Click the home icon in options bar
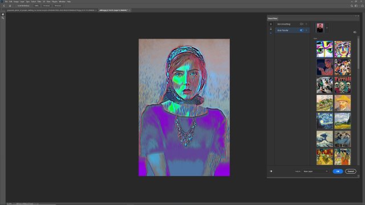Image resolution: width=365 pixels, height=205 pixels. [10, 6]
